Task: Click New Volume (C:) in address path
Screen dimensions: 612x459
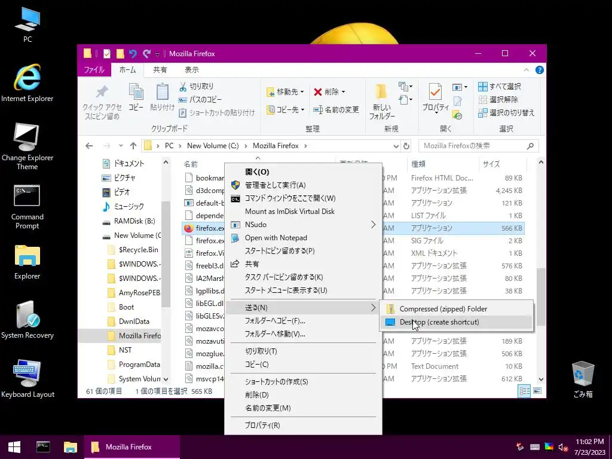Action: click(213, 146)
